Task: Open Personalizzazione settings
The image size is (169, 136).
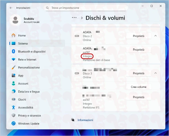Action: (x=37, y=67)
